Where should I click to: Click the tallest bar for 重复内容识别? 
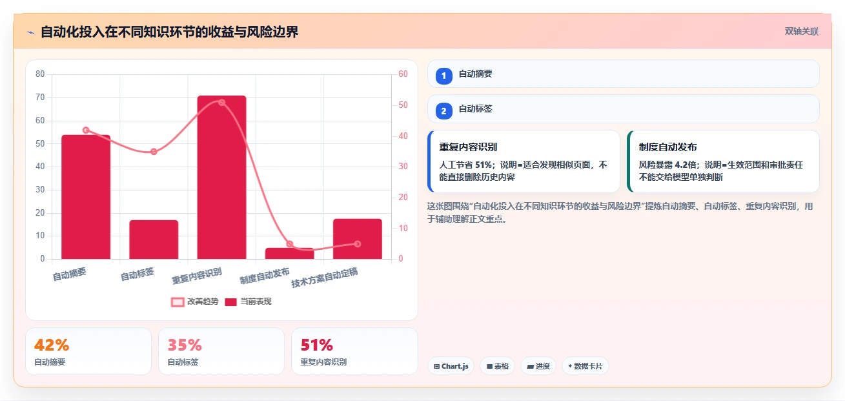coord(221,178)
